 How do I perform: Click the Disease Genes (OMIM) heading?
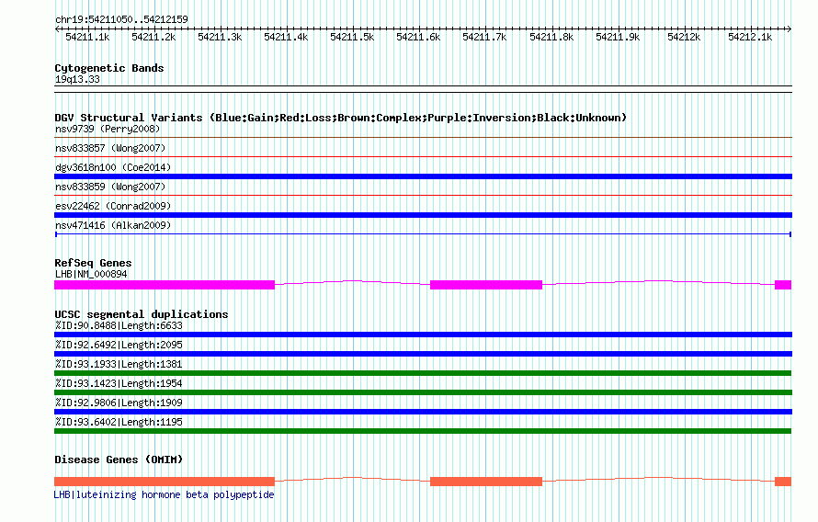tap(119, 460)
